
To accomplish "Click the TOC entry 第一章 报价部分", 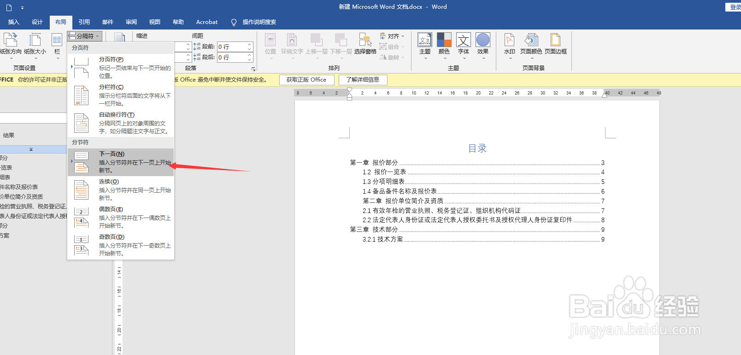I will tap(477, 163).
